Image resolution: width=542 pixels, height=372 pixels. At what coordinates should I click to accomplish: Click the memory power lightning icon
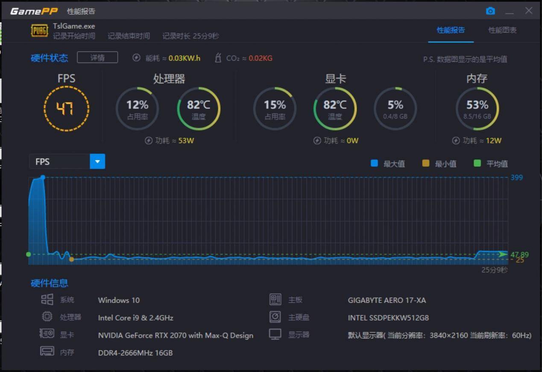coord(456,141)
